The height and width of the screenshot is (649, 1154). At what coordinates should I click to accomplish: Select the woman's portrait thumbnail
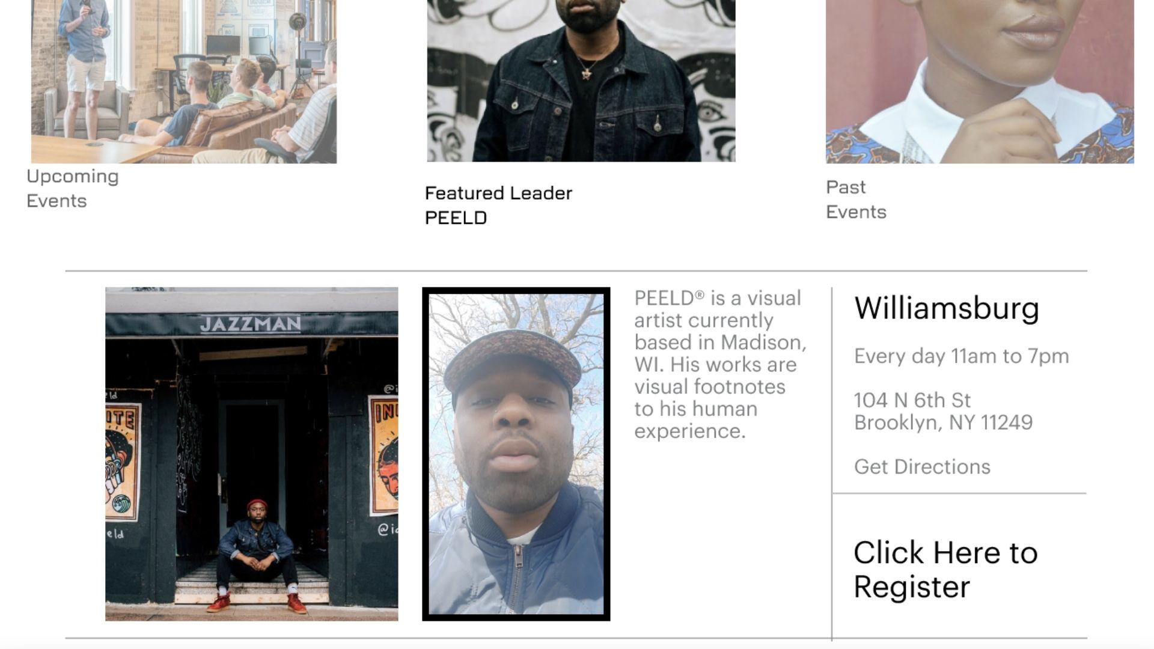click(980, 81)
